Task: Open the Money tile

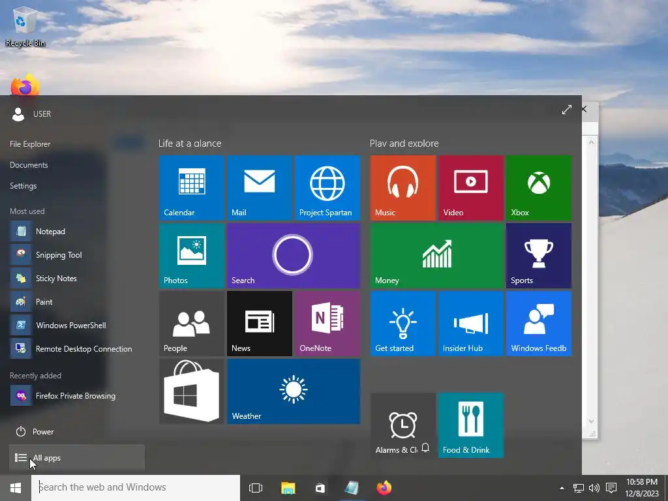Action: (x=437, y=256)
